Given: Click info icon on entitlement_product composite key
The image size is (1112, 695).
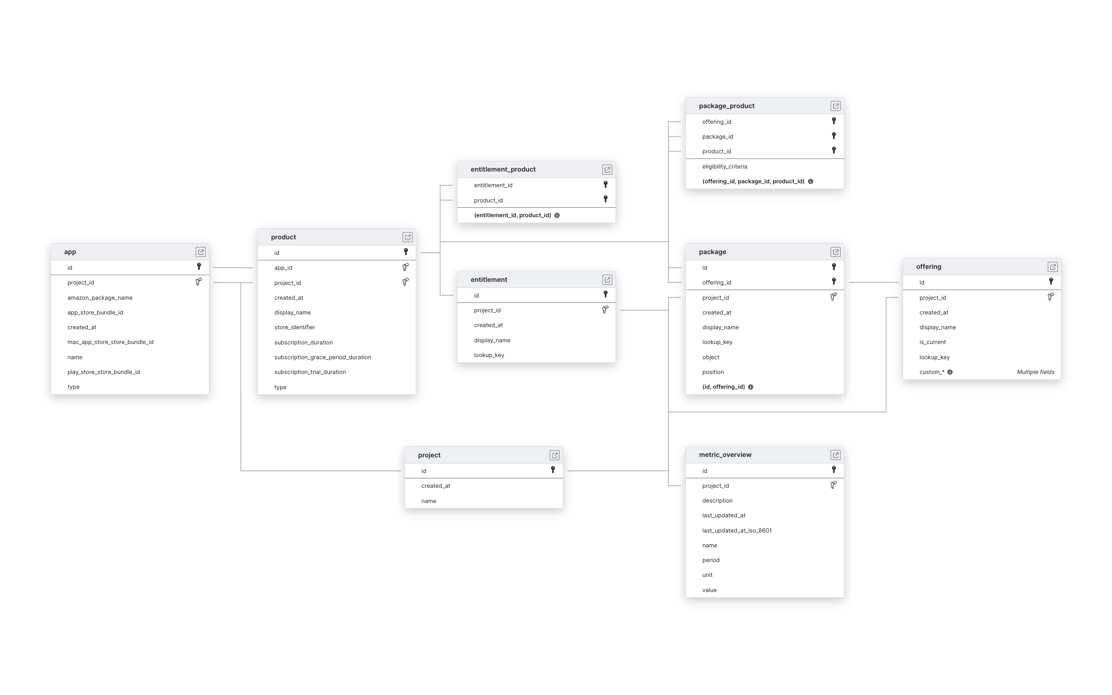Looking at the screenshot, I should click(558, 215).
